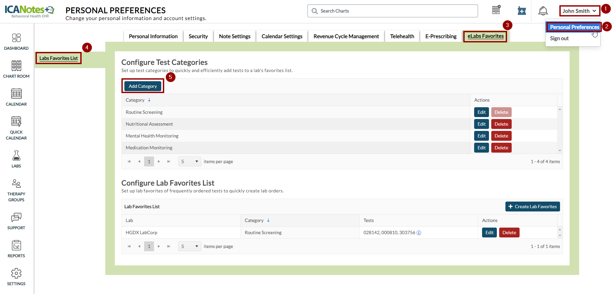Image resolution: width=614 pixels, height=294 pixels.
Task: Click the notifications bell icon
Action: (543, 11)
